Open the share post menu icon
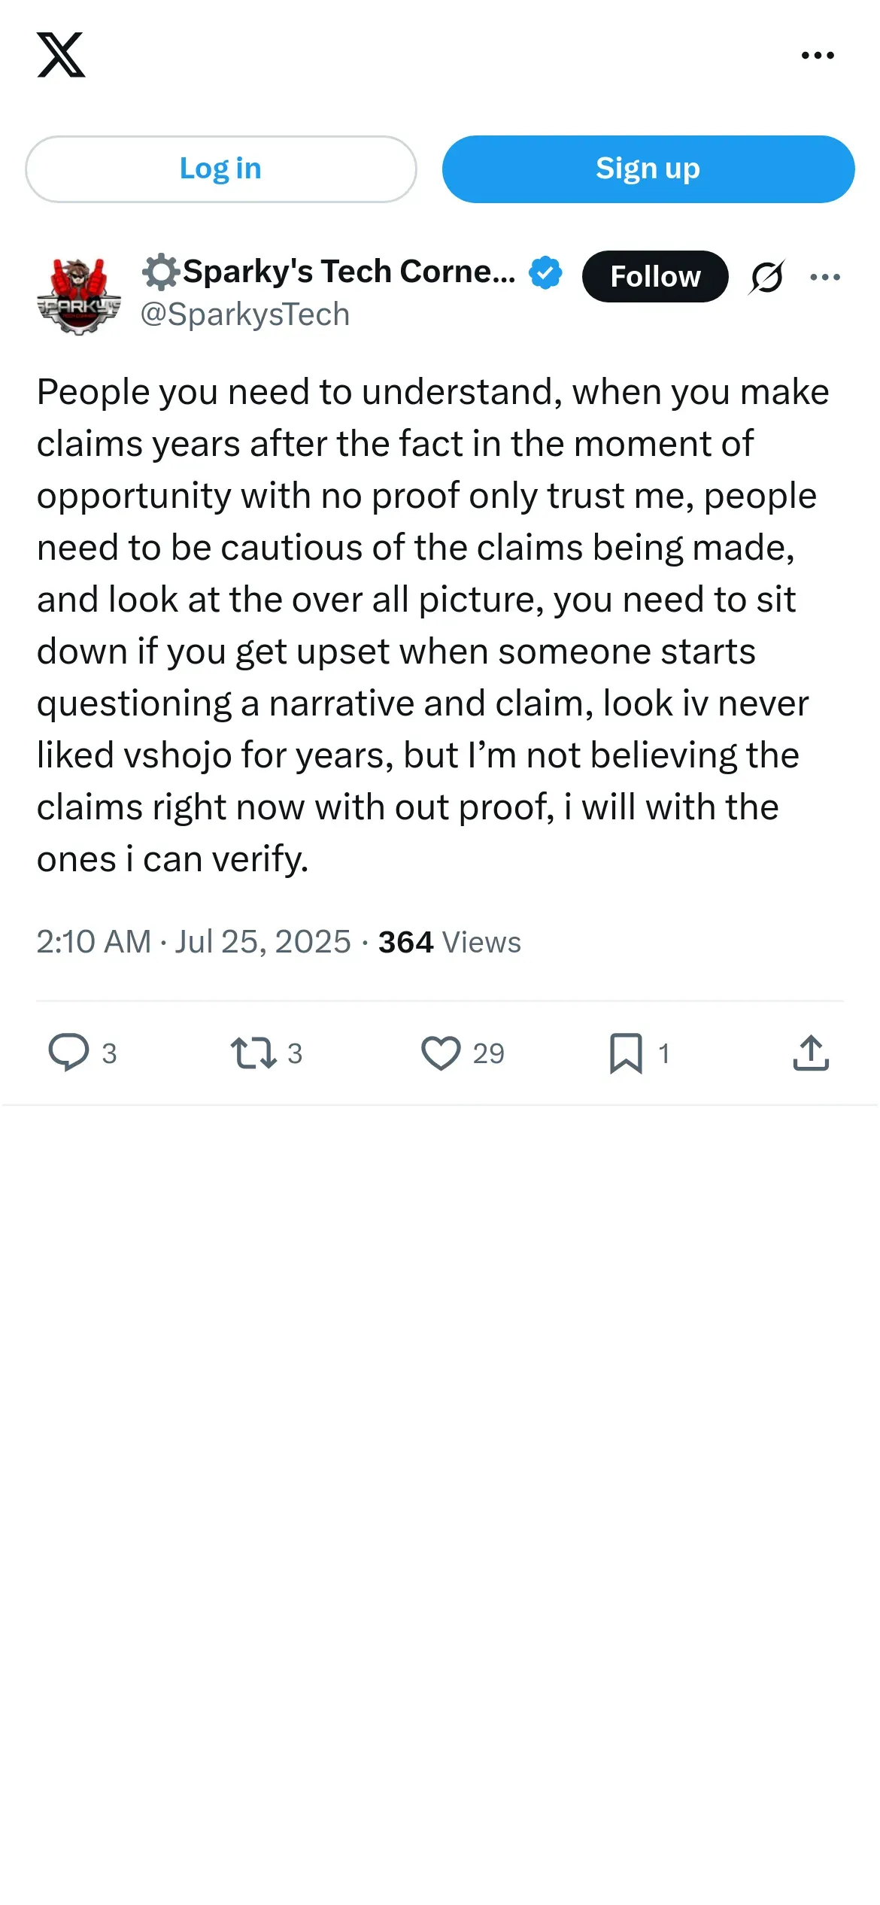 [x=811, y=1053]
